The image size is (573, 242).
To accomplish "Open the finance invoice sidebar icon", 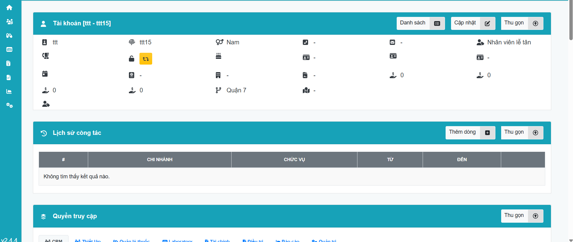I will tap(9, 63).
